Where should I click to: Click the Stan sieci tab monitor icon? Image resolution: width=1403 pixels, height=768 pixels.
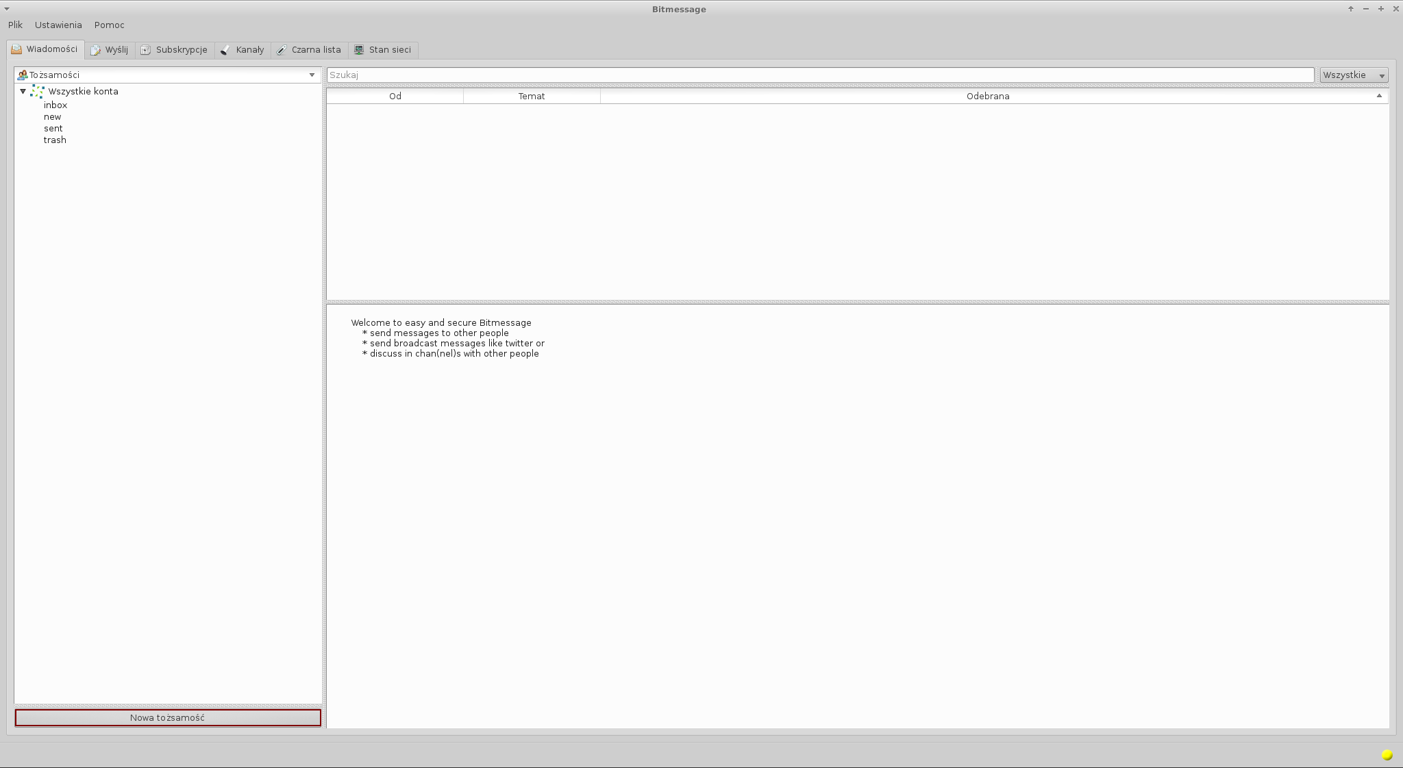(x=359, y=50)
